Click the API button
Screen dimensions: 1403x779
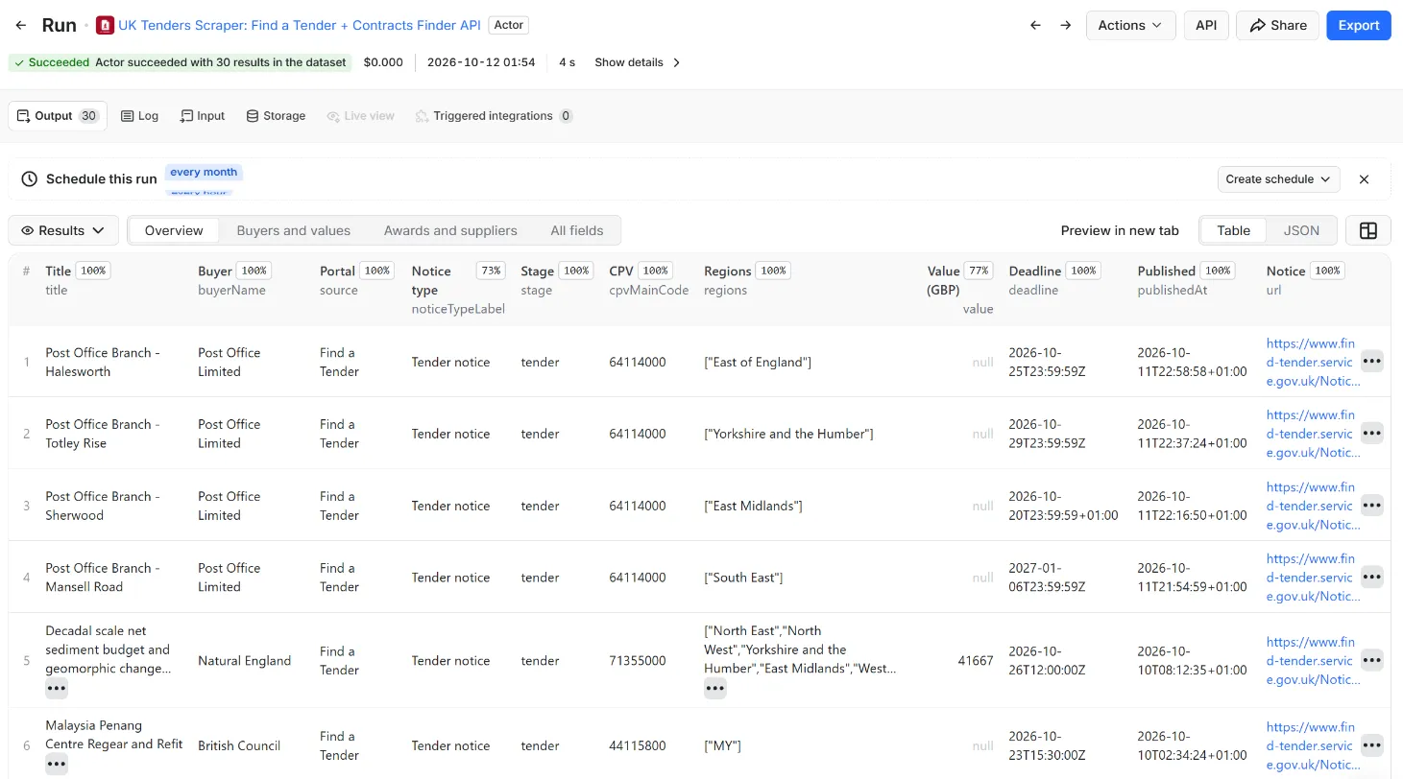click(x=1206, y=26)
